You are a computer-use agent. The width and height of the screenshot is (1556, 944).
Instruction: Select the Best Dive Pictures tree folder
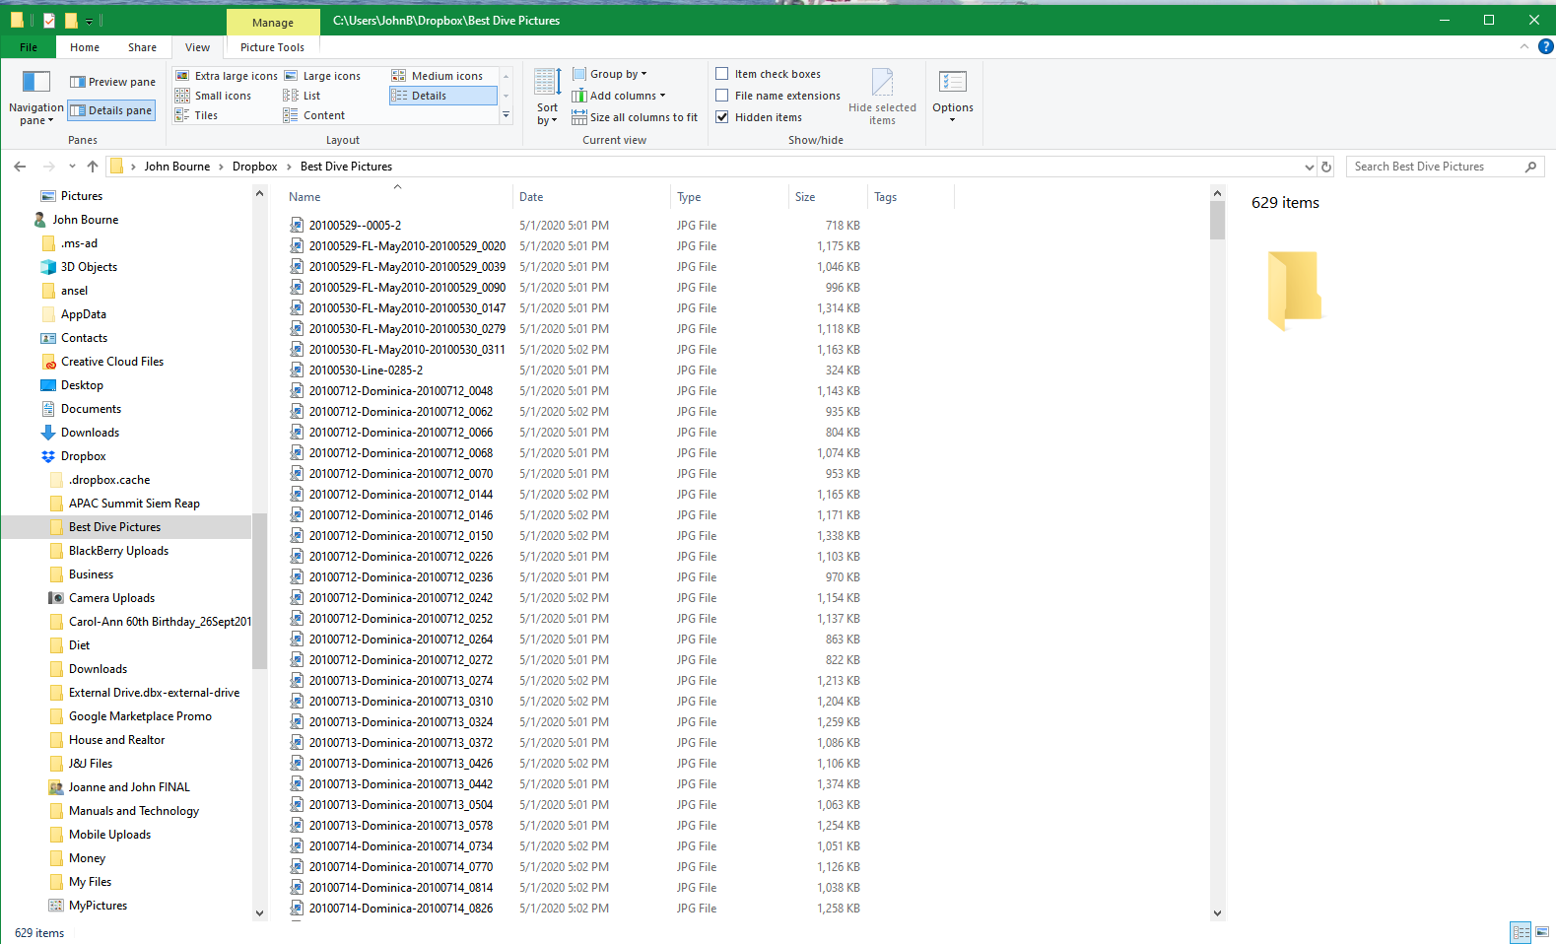point(114,527)
